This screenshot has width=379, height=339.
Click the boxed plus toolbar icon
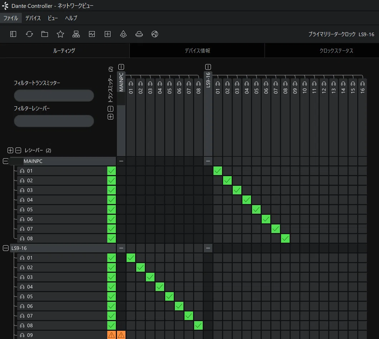[108, 34]
